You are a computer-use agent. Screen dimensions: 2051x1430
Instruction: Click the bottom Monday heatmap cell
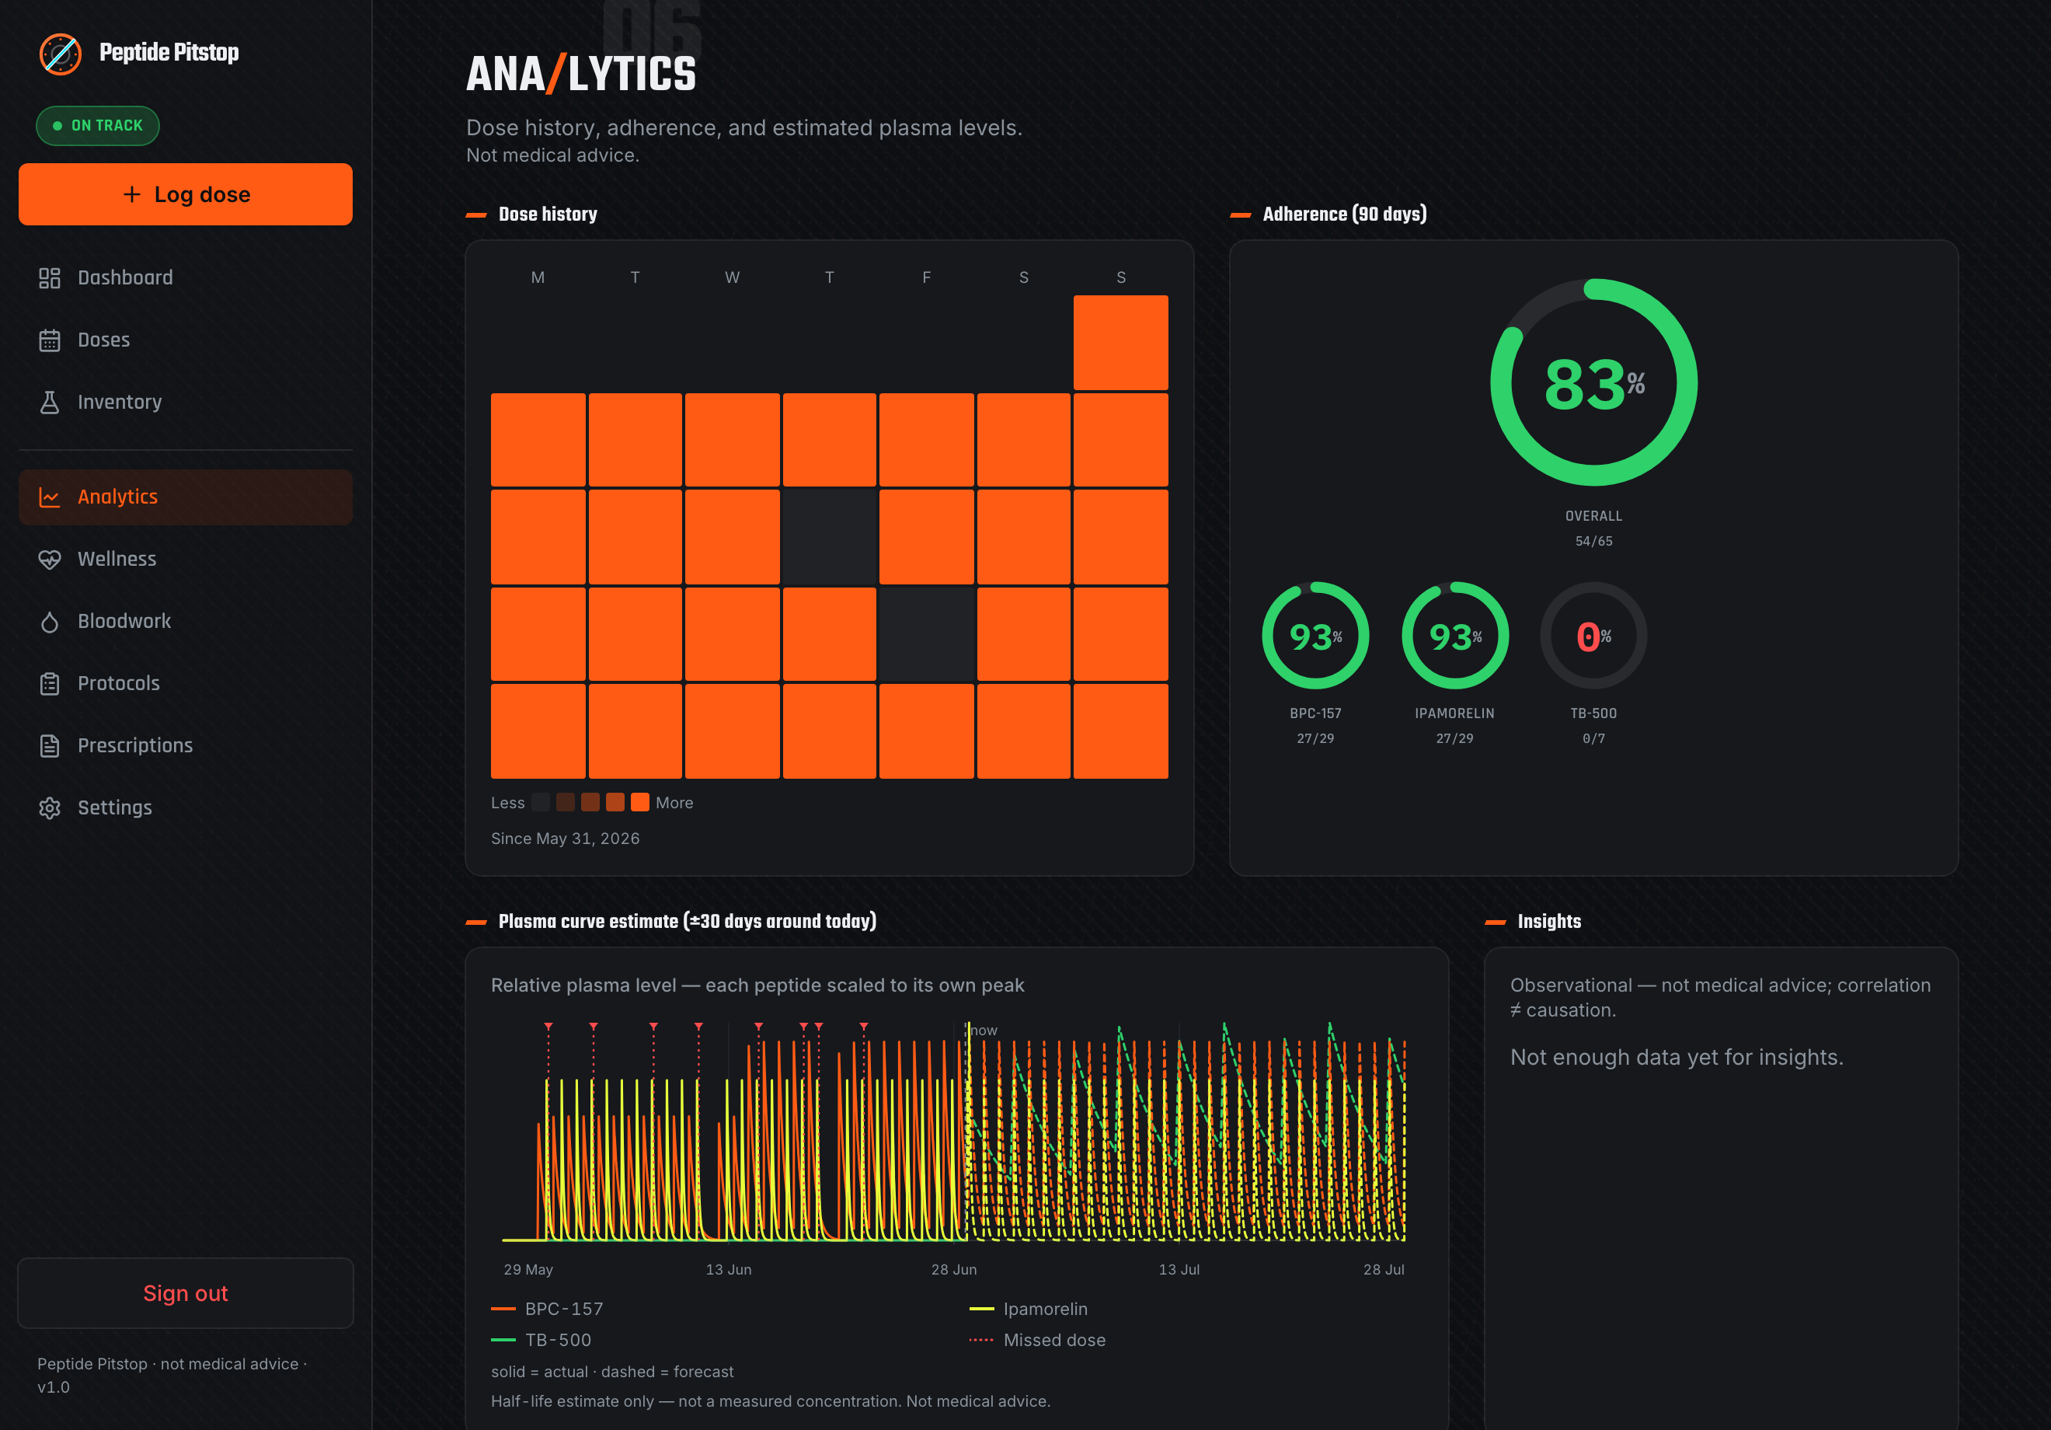point(538,731)
